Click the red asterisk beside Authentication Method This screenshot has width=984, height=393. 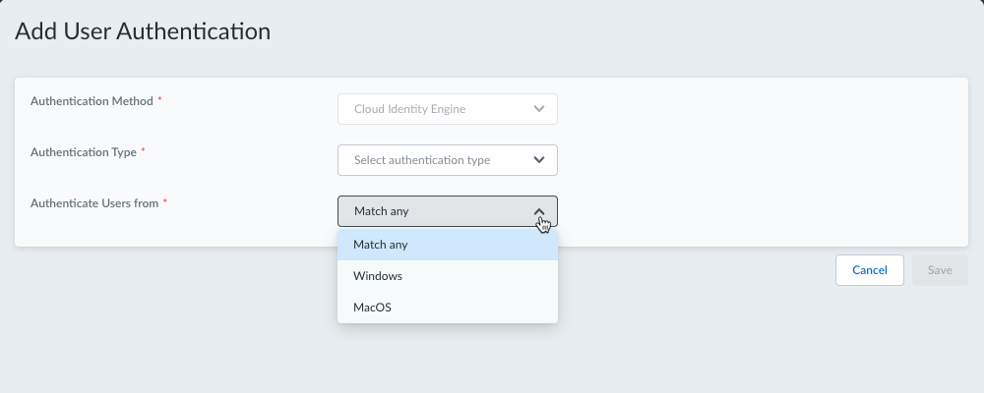pos(160,100)
